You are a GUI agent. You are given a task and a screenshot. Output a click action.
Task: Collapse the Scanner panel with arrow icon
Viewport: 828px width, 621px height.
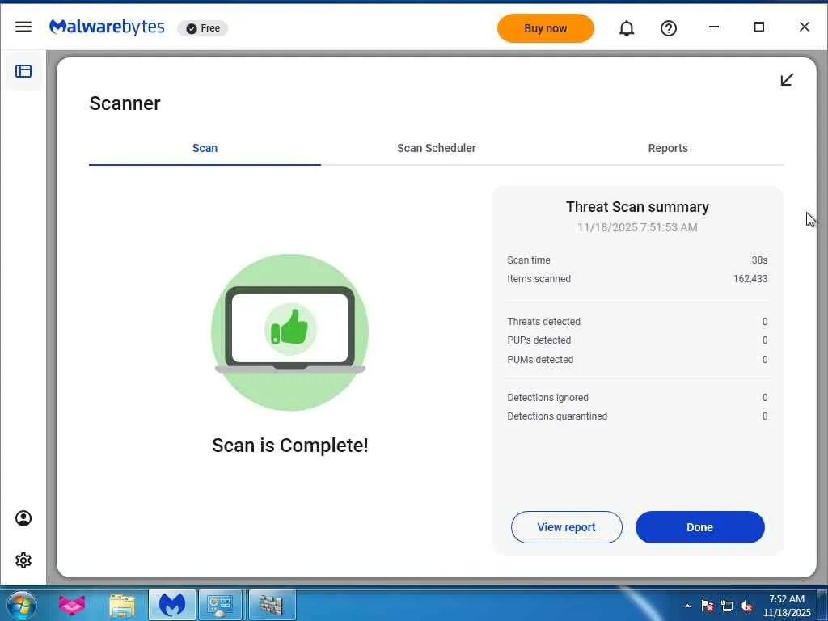(x=787, y=80)
